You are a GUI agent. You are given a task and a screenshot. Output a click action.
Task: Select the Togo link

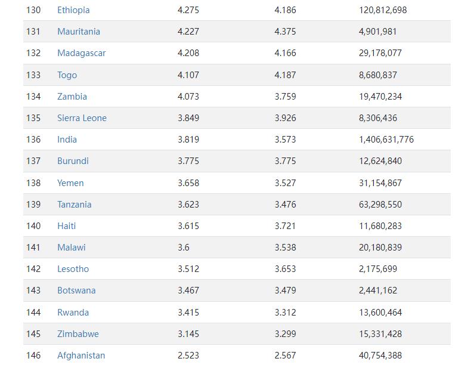[x=67, y=75]
